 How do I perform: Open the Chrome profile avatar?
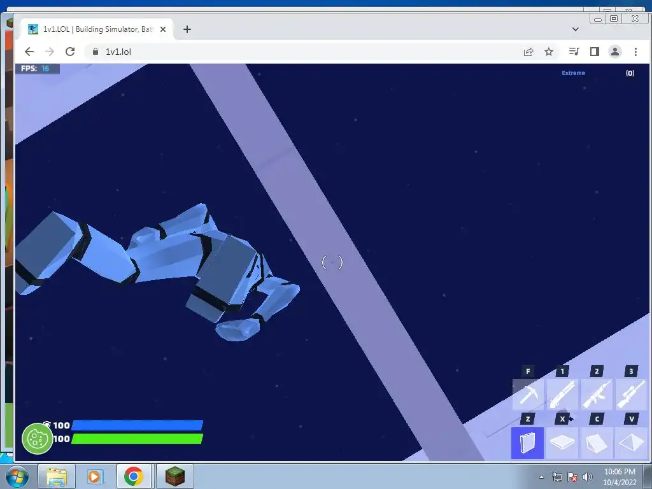tap(615, 52)
